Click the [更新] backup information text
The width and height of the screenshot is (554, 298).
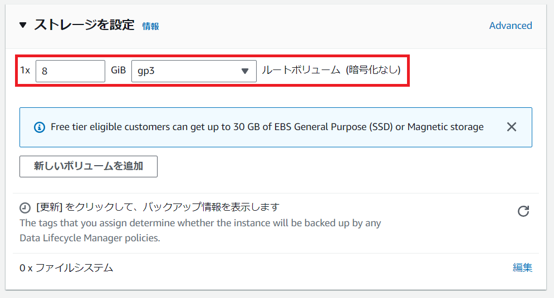coord(157,207)
